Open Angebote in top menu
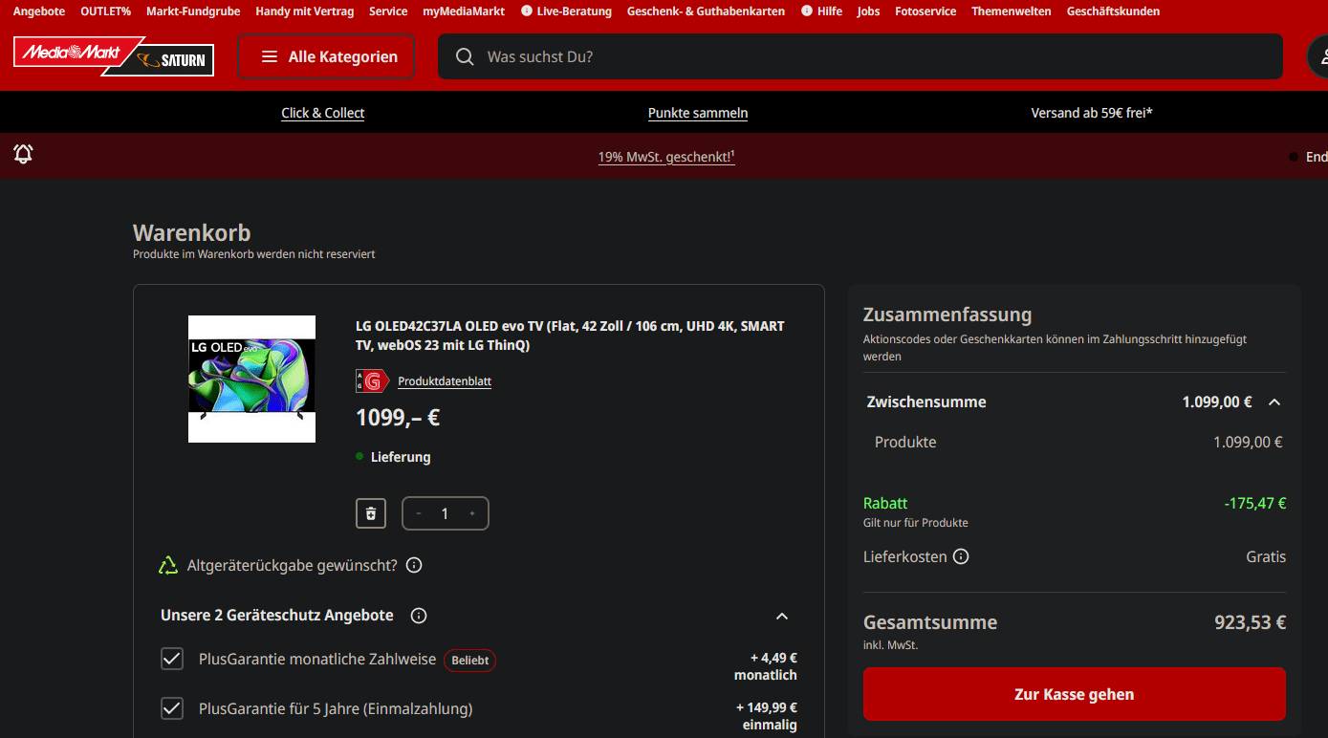 [39, 11]
